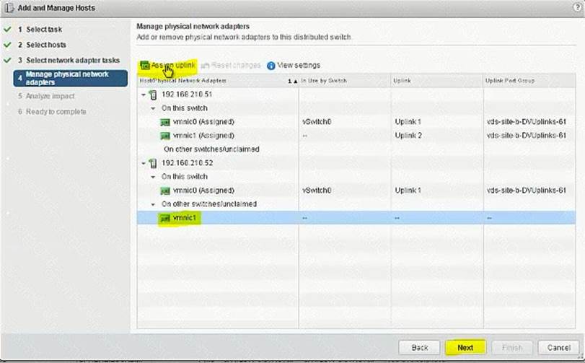
Task: Collapse 'On this switch' under 192.168.210.51
Action: point(153,108)
